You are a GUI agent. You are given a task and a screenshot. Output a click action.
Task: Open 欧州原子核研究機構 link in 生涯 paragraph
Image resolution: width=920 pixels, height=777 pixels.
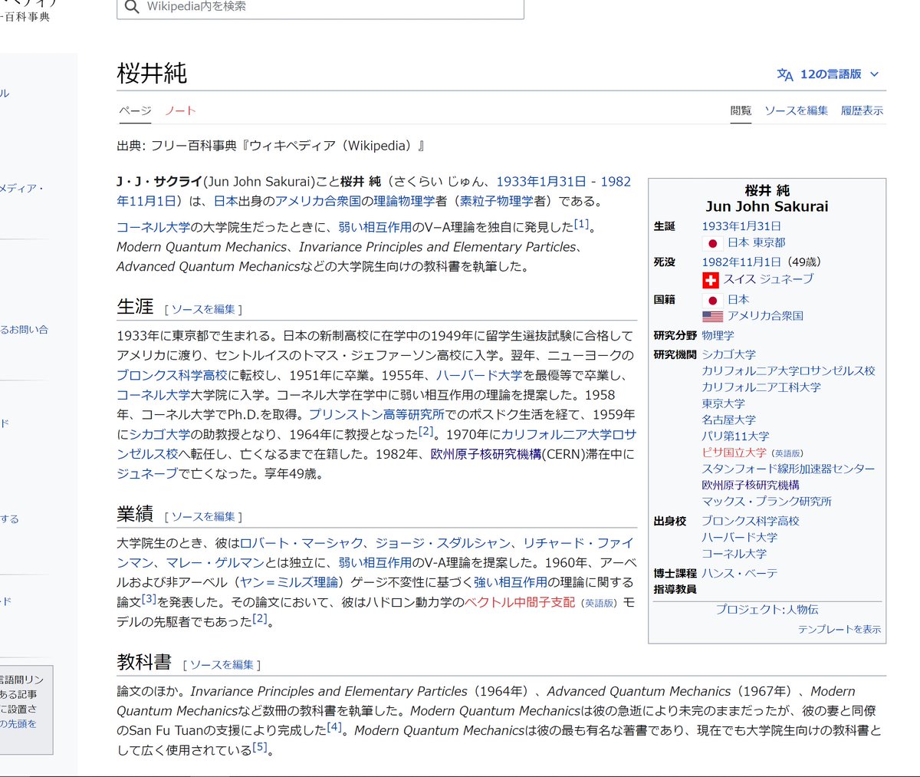pyautogui.click(x=486, y=454)
